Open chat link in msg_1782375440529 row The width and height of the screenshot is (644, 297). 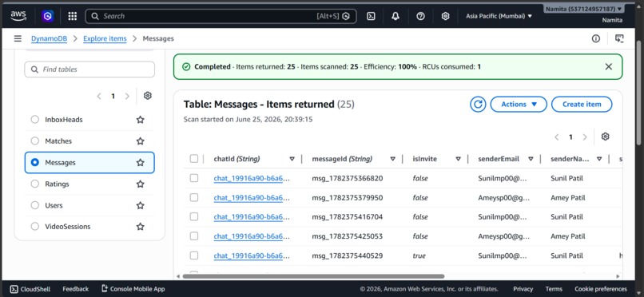252,255
